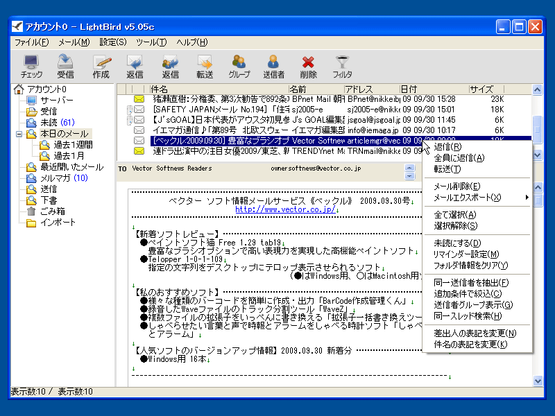Select the アカウント0 home icon in tree
This screenshot has width=555, height=416.
(x=19, y=89)
